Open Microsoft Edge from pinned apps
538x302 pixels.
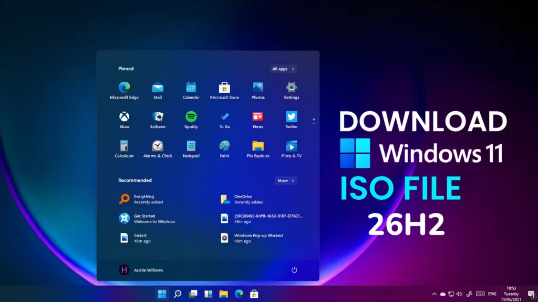pyautogui.click(x=124, y=91)
